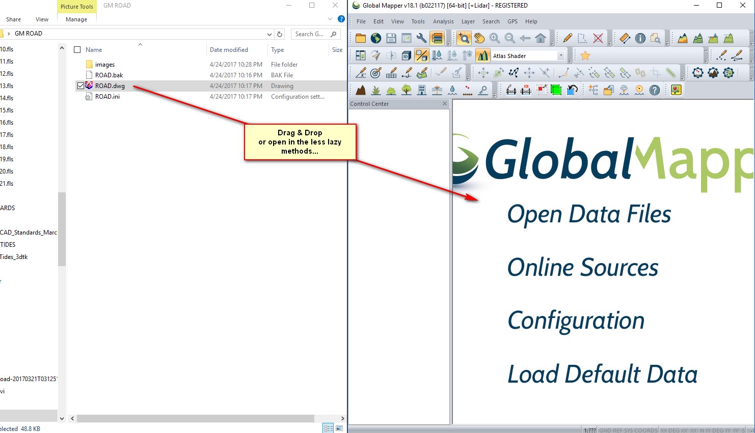
Task: Click the mountain terrain feature icon
Action: [361, 90]
